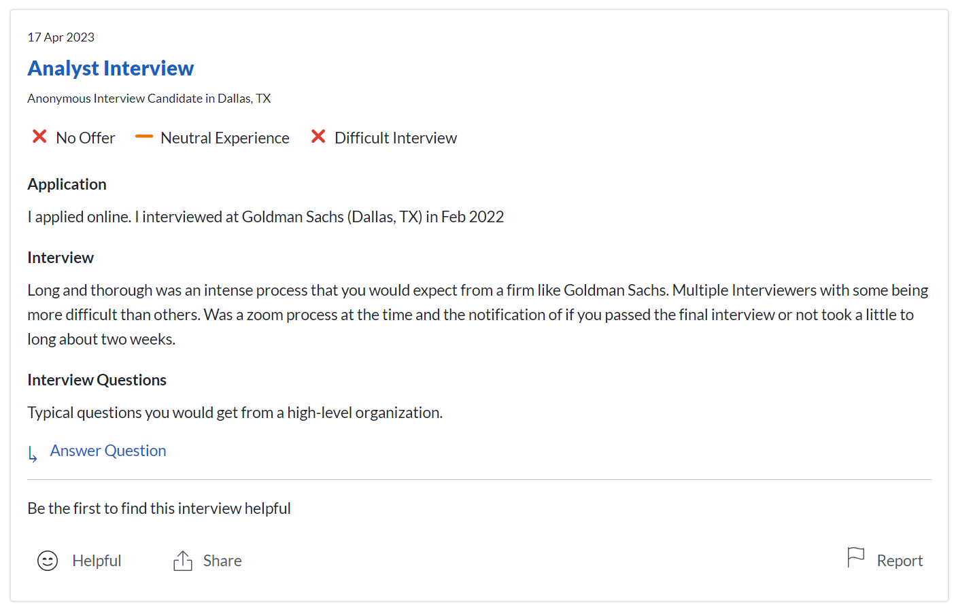Click the arrow icon beside Answer Question
The image size is (956, 609).
(x=33, y=453)
